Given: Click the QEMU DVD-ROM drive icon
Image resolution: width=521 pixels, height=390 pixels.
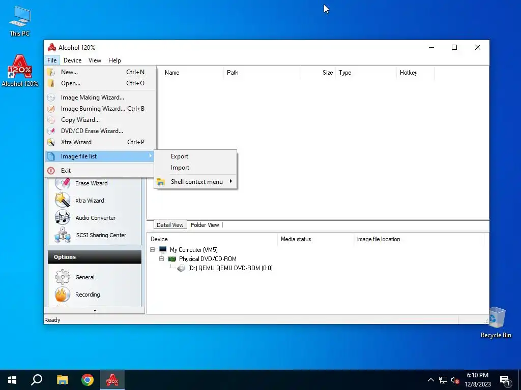Looking at the screenshot, I should coord(181,268).
